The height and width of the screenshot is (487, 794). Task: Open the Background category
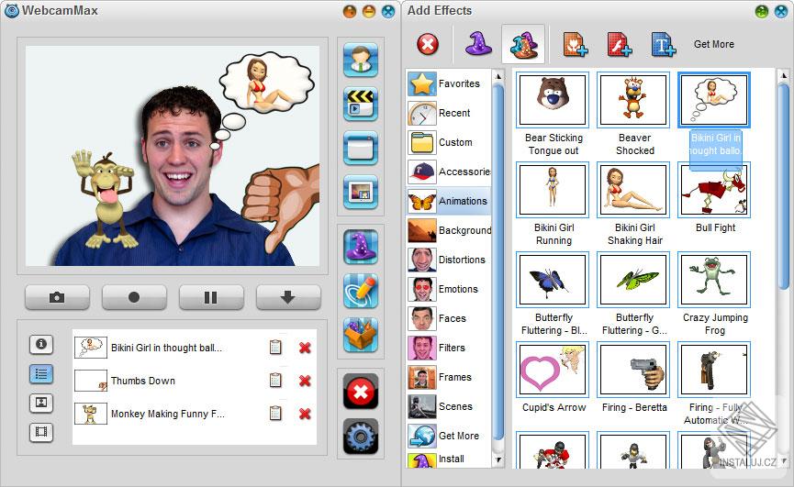[x=448, y=230]
